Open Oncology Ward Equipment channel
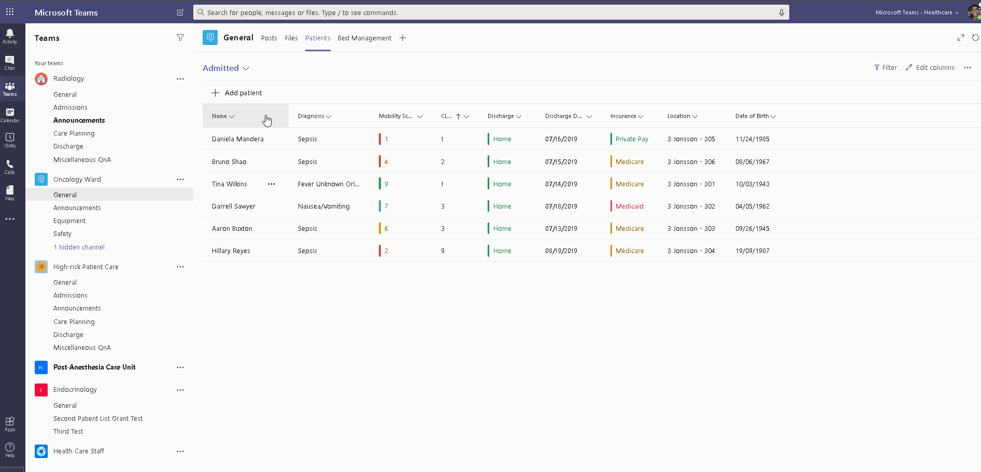 (x=69, y=220)
